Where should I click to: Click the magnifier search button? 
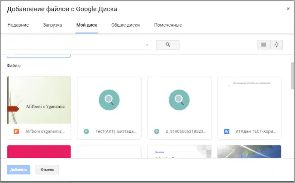[x=167, y=45]
